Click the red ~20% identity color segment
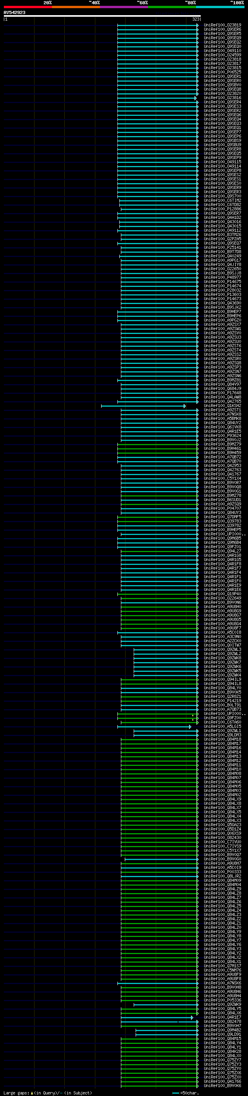248x1096 pixels. [28, 7]
